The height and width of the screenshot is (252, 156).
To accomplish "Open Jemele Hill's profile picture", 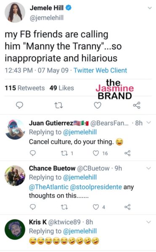I will [15, 13].
